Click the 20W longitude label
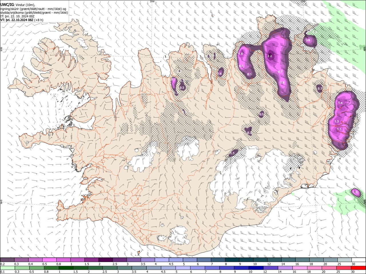The height and width of the screenshot is (274, 366). click(152, 1)
